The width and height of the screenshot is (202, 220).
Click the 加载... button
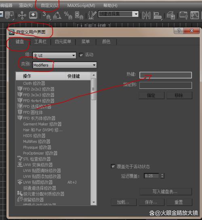pyautogui.click(x=124, y=202)
